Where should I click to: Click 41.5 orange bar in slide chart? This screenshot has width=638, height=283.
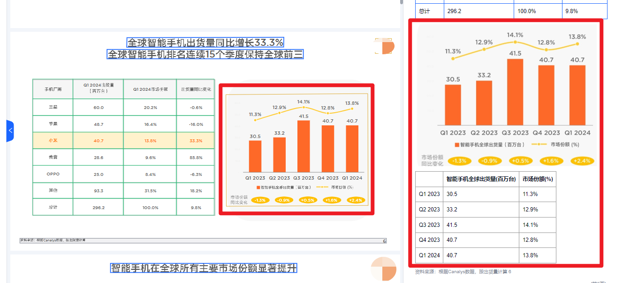304,146
